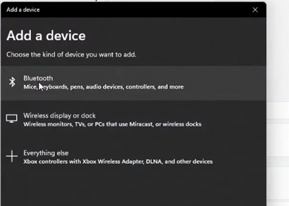Image resolution: width=289 pixels, height=206 pixels.
Task: Click the large Add a device heading
Action: (46, 36)
